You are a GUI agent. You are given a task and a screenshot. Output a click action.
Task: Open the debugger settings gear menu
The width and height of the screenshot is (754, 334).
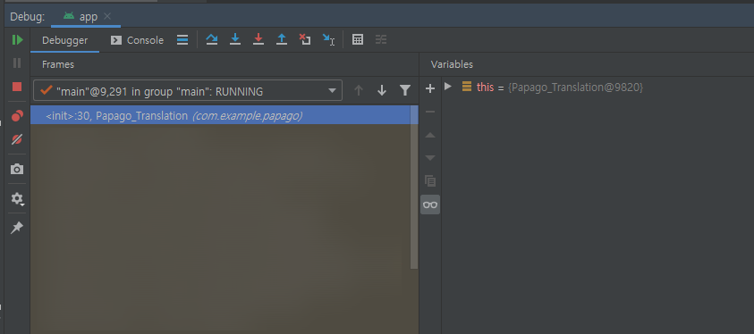(x=18, y=198)
